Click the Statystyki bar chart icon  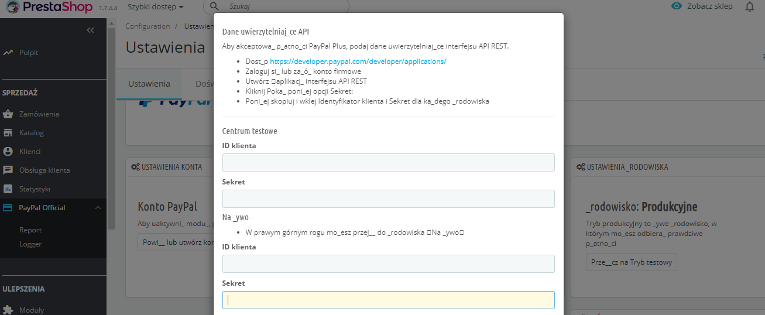[x=8, y=189]
